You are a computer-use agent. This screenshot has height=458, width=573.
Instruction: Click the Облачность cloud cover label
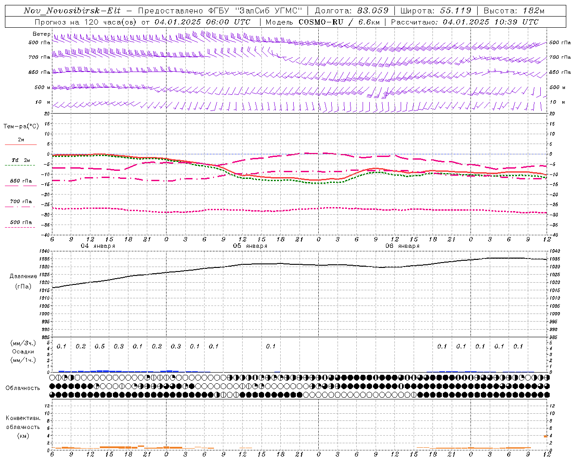[23, 388]
